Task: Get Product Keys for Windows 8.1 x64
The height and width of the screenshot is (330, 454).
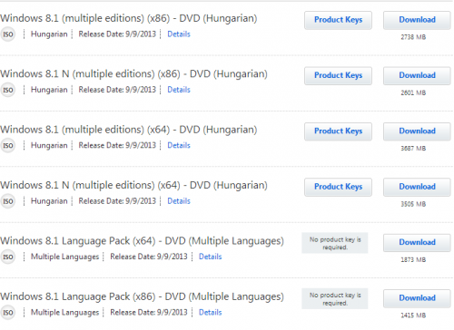Action: point(338,131)
